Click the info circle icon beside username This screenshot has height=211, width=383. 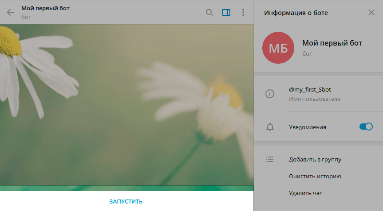pyautogui.click(x=270, y=94)
